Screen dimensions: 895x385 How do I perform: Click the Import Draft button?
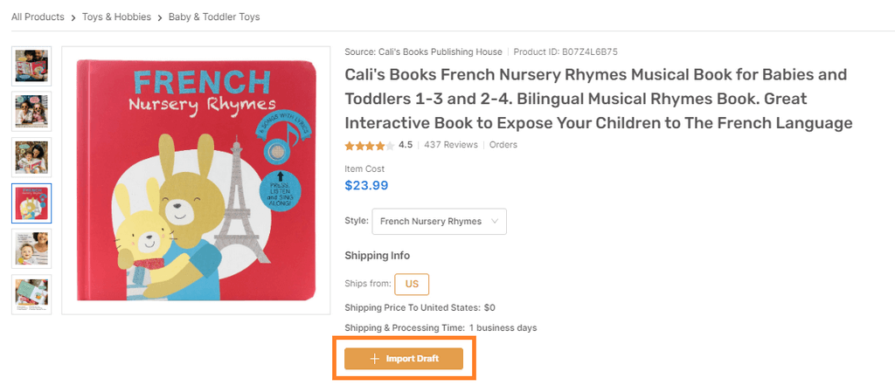(404, 359)
